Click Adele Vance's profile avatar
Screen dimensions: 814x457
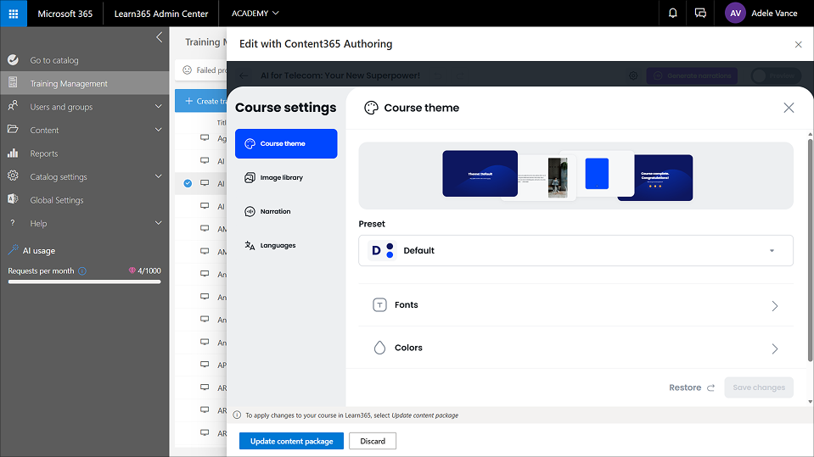click(735, 14)
